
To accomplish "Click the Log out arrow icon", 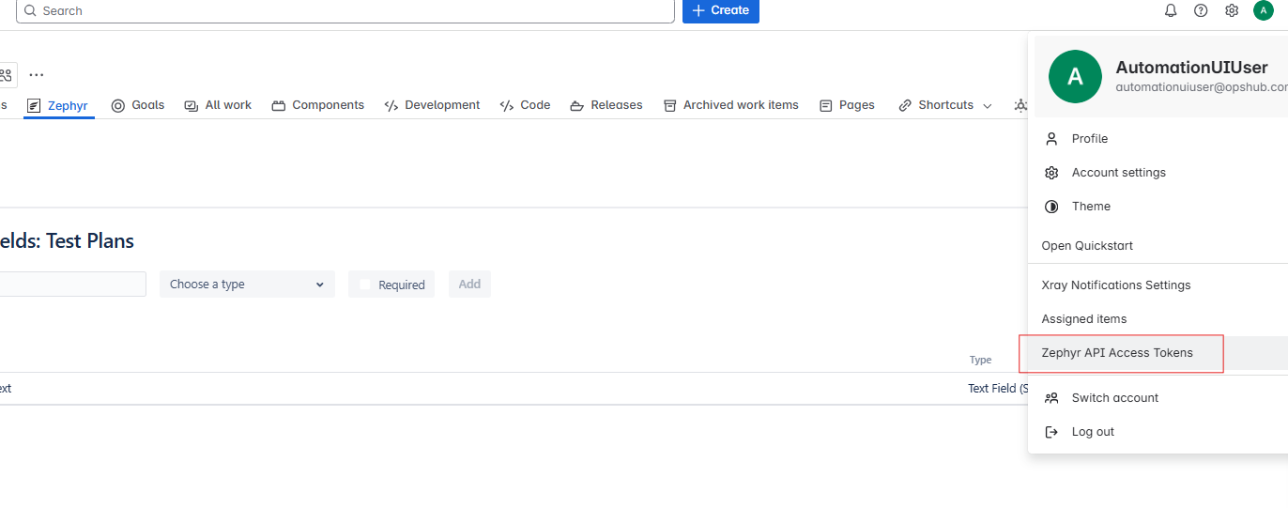I will point(1051,432).
